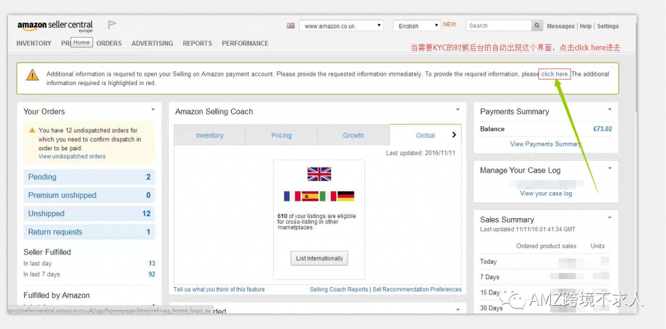666x329 pixels.
Task: Click the 'Fulfilled by Amazon' heading
Action: [57, 296]
